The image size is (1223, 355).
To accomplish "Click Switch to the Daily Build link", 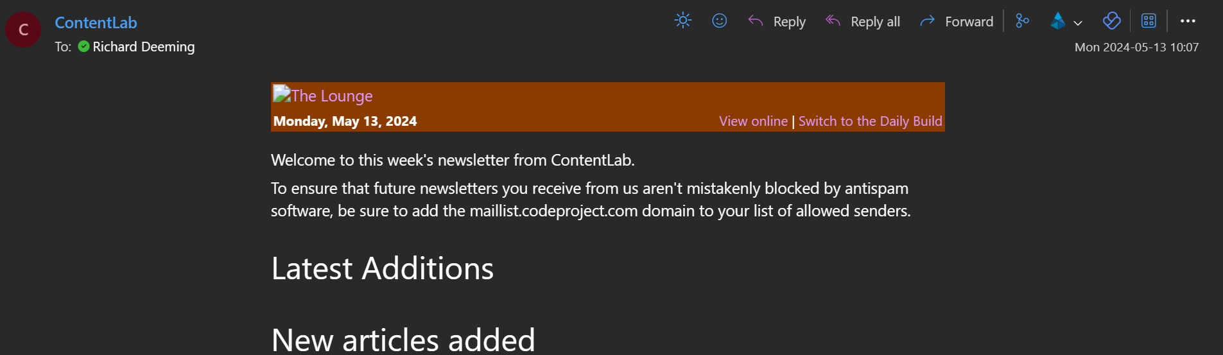I will 870,121.
